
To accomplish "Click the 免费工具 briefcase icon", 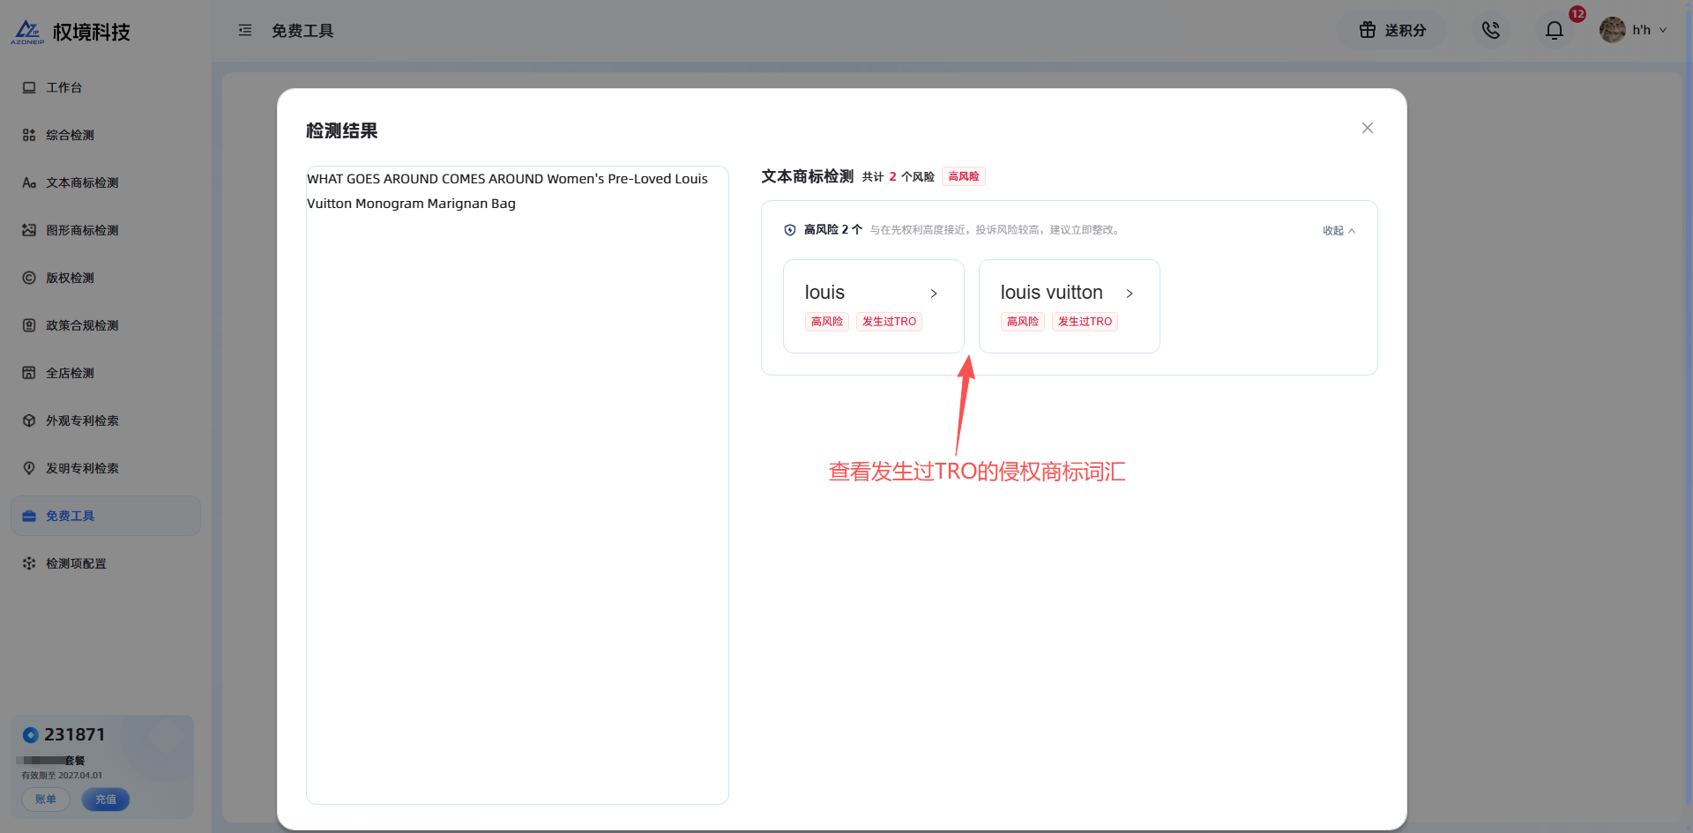I will (29, 516).
